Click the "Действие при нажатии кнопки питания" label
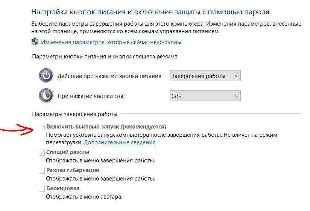This screenshot has height=211, width=310. (110, 76)
